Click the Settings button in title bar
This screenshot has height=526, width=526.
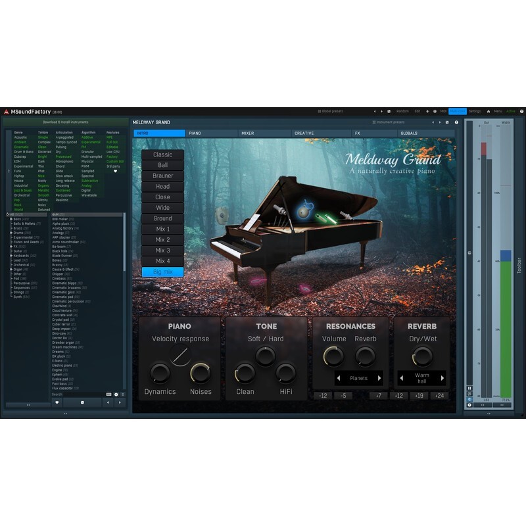tap(475, 111)
